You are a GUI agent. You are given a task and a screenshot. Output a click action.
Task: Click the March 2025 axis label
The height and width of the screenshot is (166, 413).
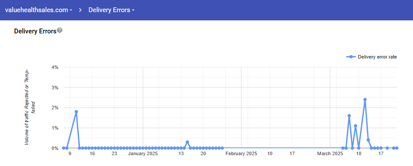[330, 153]
